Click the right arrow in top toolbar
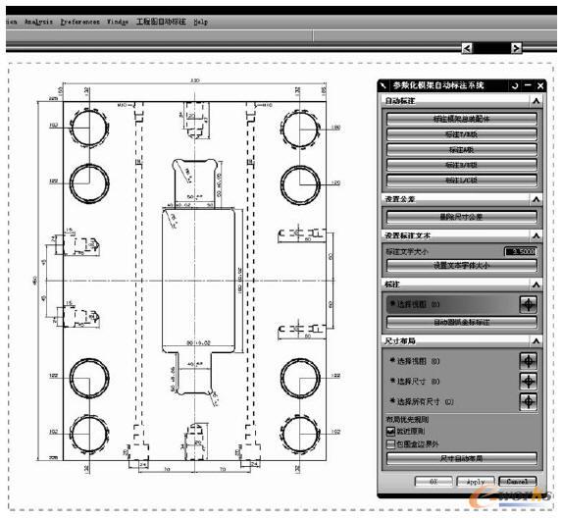 [516, 48]
